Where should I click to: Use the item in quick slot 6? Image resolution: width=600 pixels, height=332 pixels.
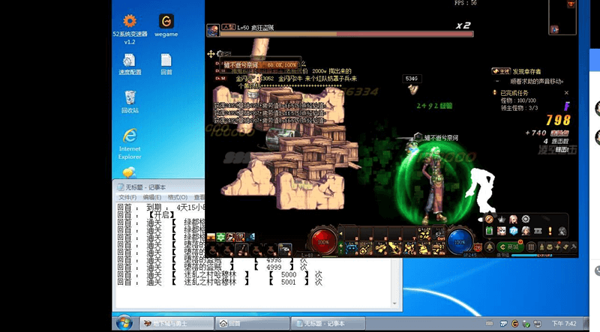285,250
